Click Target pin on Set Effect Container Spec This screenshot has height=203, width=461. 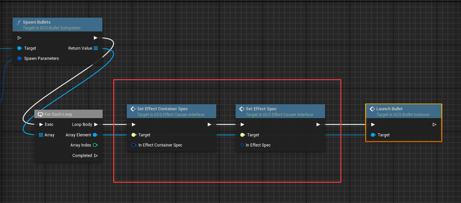click(x=134, y=135)
